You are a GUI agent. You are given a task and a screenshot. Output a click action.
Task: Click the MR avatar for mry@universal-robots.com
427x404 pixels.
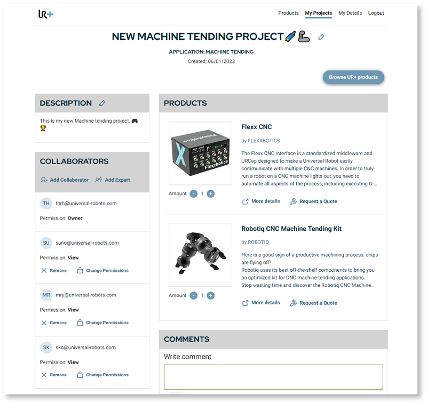46,295
